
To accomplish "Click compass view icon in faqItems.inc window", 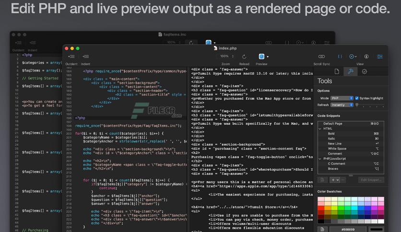I will pyautogui.click(x=300, y=43).
